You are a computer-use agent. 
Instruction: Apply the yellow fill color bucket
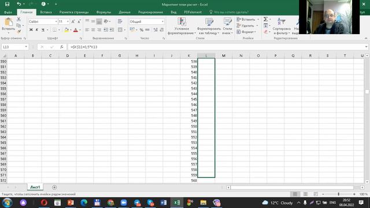(66, 29)
